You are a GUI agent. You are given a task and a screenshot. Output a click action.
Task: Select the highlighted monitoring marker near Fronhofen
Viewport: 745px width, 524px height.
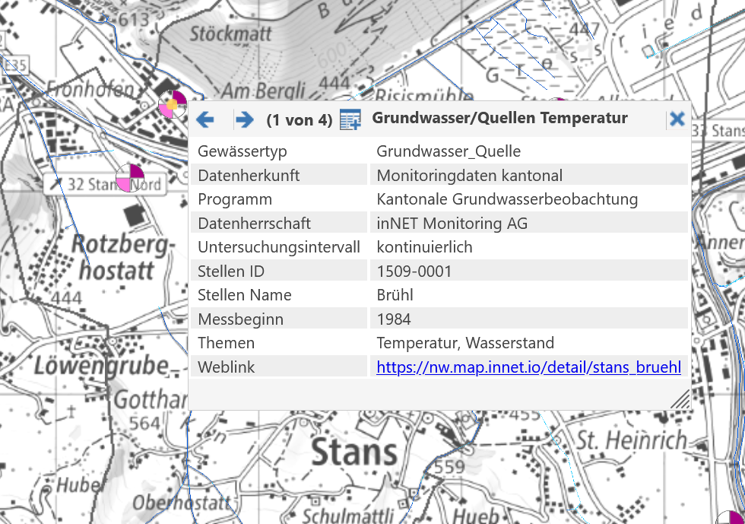pyautogui.click(x=173, y=104)
